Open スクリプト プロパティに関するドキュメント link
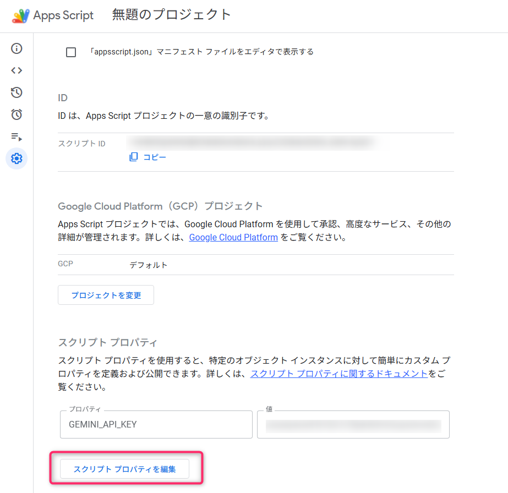508x493 pixels. click(x=339, y=373)
